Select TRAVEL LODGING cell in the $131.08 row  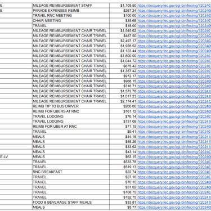[x=71, y=122]
